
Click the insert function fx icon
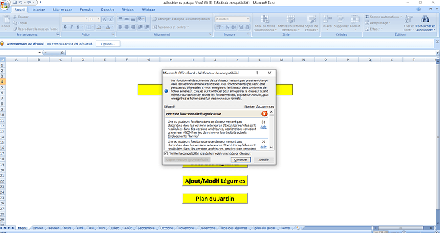[x=62, y=53]
